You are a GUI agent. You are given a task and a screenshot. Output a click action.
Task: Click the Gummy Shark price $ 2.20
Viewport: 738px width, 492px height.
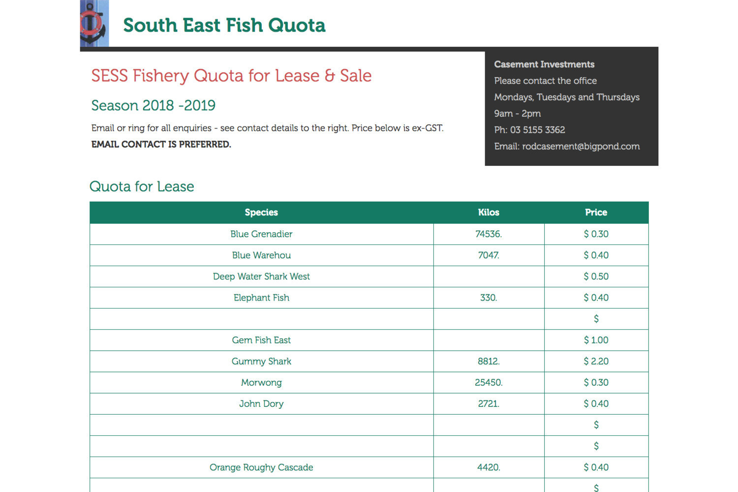click(596, 361)
